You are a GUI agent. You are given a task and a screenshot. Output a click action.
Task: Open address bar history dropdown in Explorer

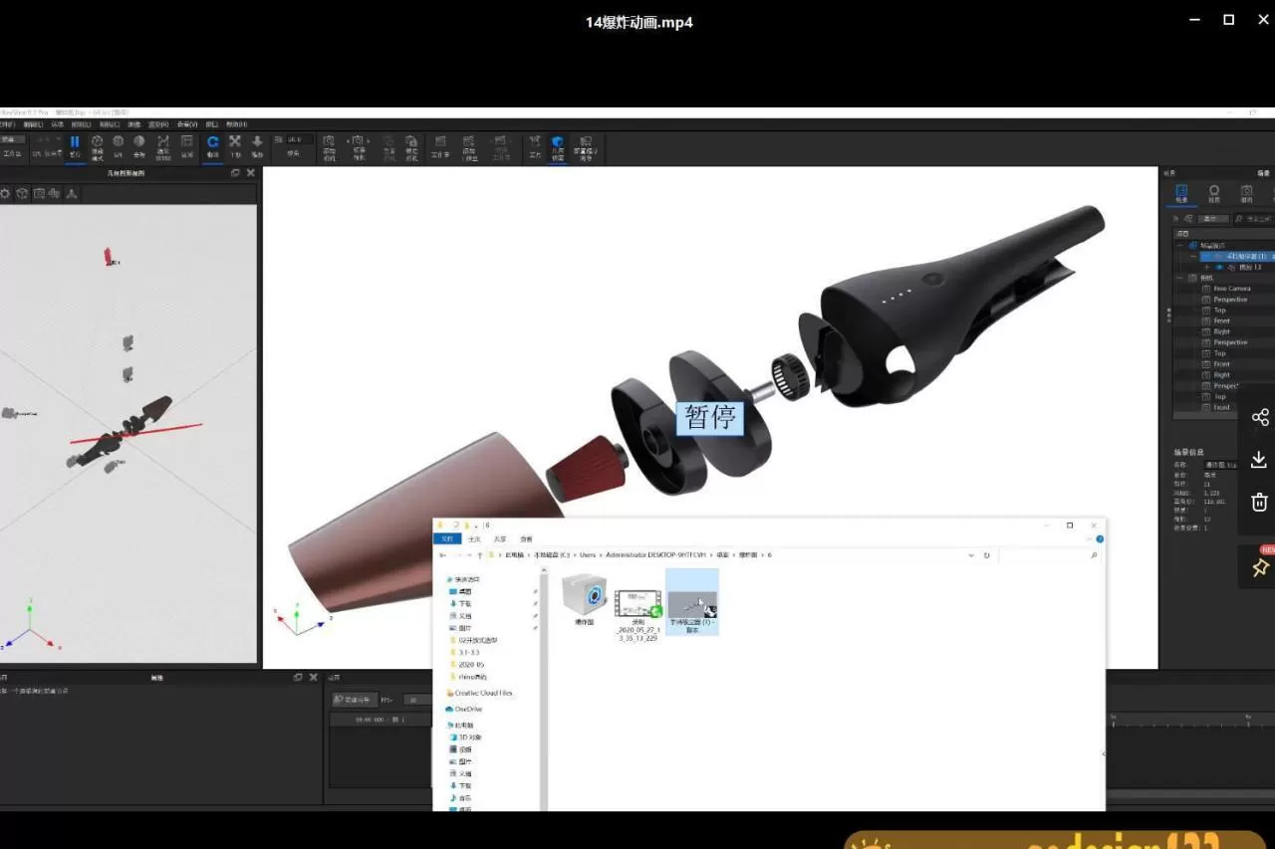point(971,555)
